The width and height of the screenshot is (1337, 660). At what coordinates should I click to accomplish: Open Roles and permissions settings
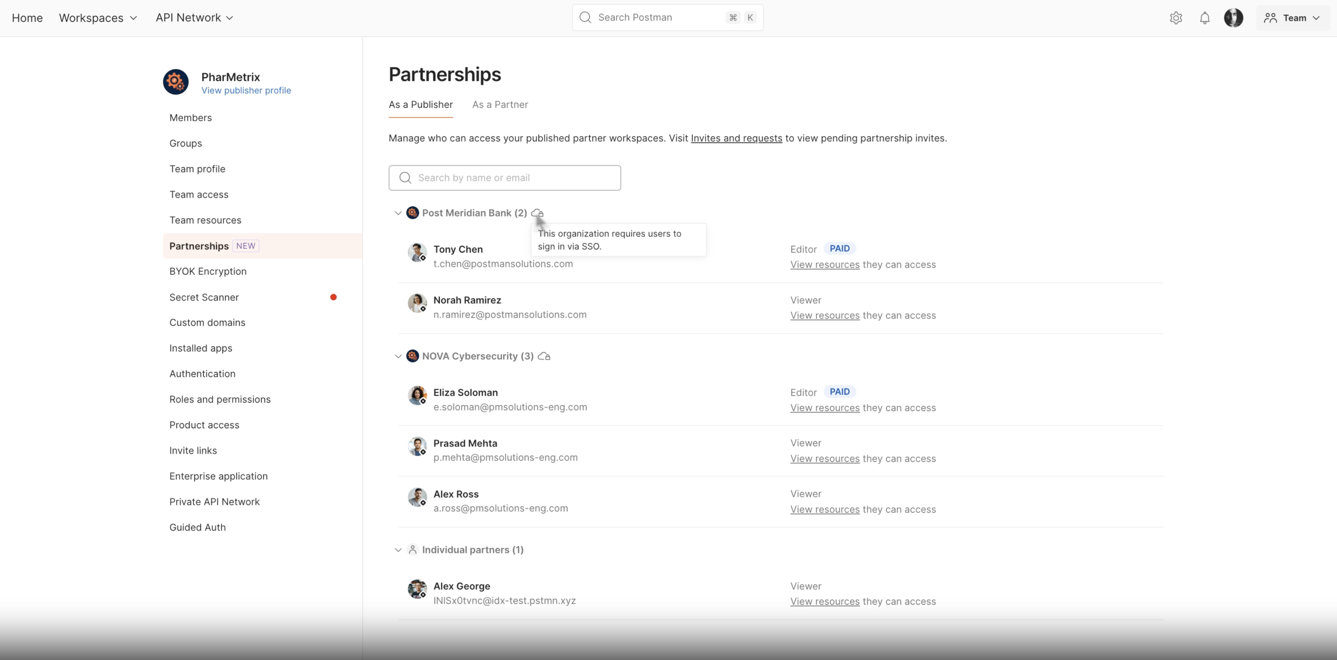tap(220, 399)
